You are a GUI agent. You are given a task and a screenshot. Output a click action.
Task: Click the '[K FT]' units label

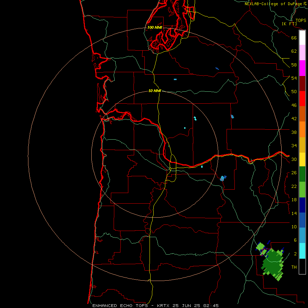(289, 24)
